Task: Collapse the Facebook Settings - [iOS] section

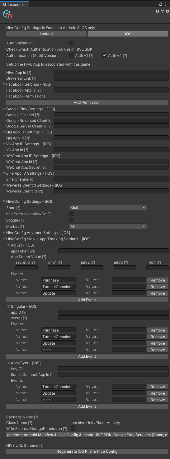Action: 4,84
